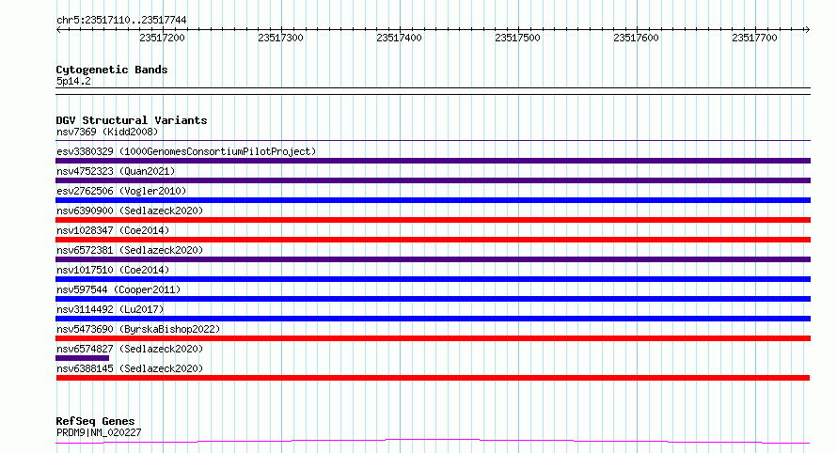Screen dimensions: 837x453
Task: Click the blue bar under esv2762506
Action: (433, 200)
